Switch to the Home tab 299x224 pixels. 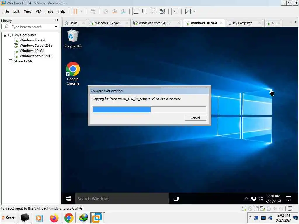pos(73,23)
